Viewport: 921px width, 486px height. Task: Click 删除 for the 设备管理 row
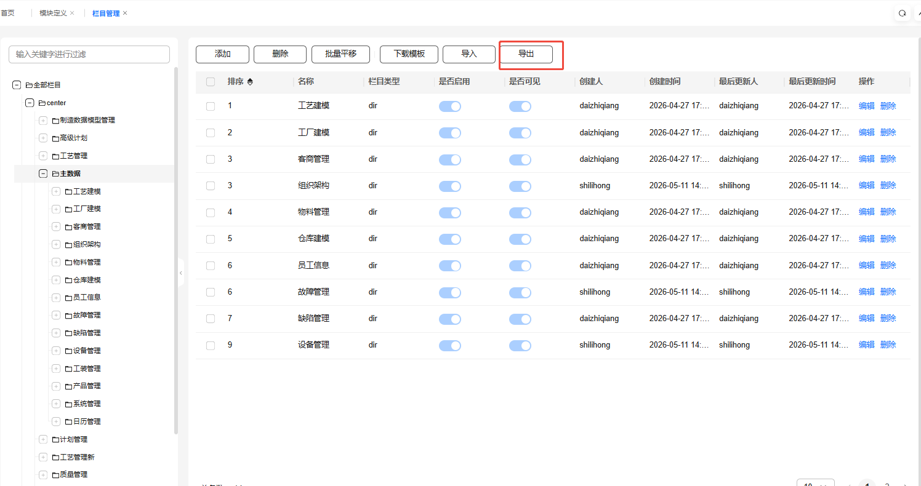point(888,345)
